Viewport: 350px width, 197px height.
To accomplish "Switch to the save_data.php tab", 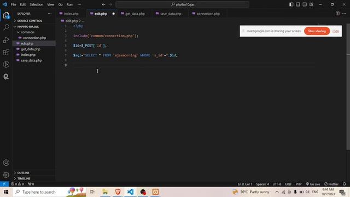I will click(171, 14).
